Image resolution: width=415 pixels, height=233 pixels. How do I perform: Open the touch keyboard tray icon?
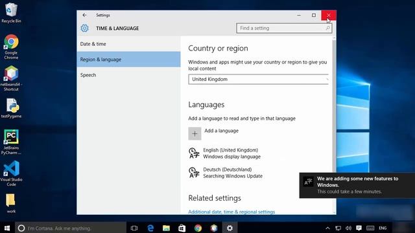pyautogui.click(x=370, y=228)
